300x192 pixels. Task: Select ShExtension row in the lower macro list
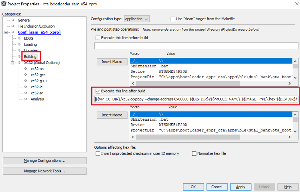211,120
